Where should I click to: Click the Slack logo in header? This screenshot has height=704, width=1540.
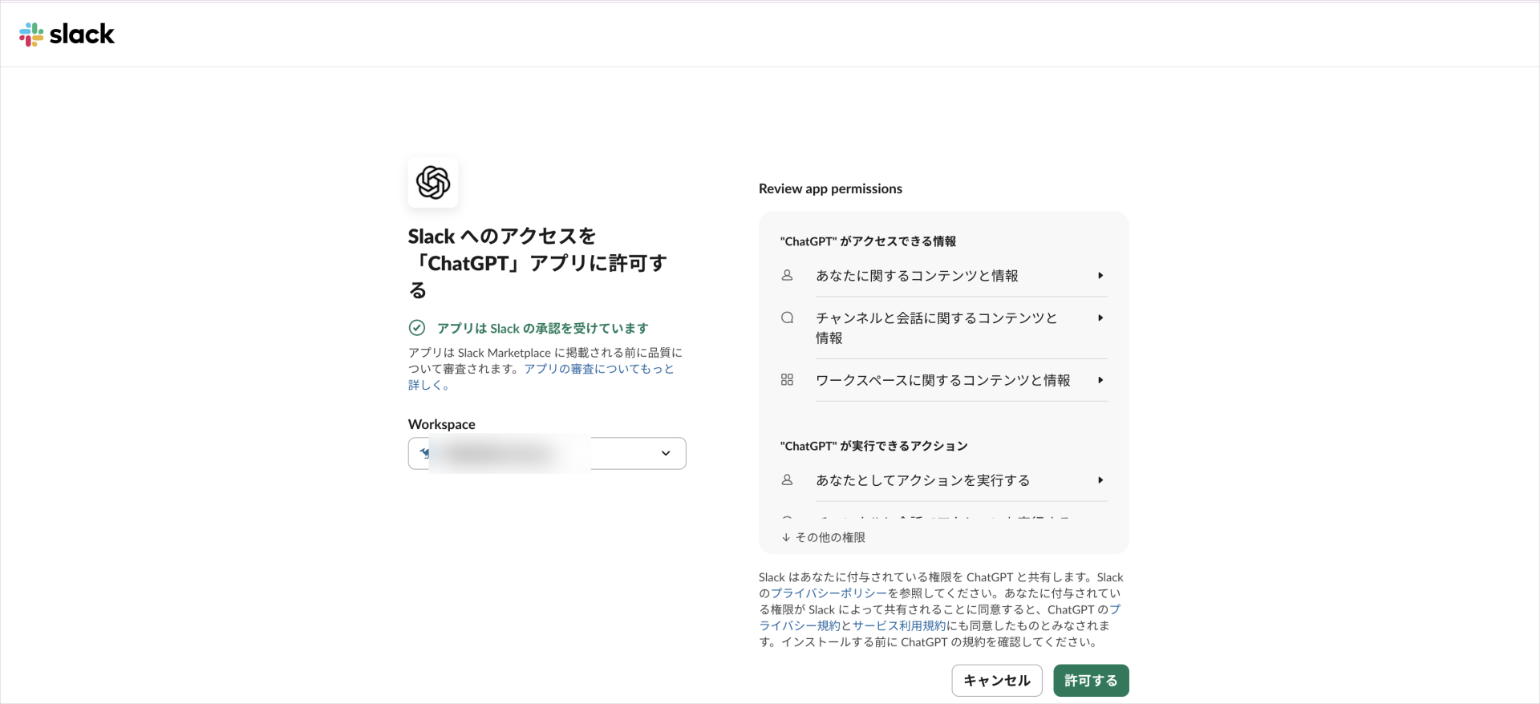coord(67,34)
